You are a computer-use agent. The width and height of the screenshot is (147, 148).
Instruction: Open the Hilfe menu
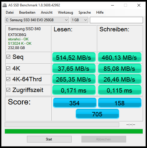click(x=100, y=12)
